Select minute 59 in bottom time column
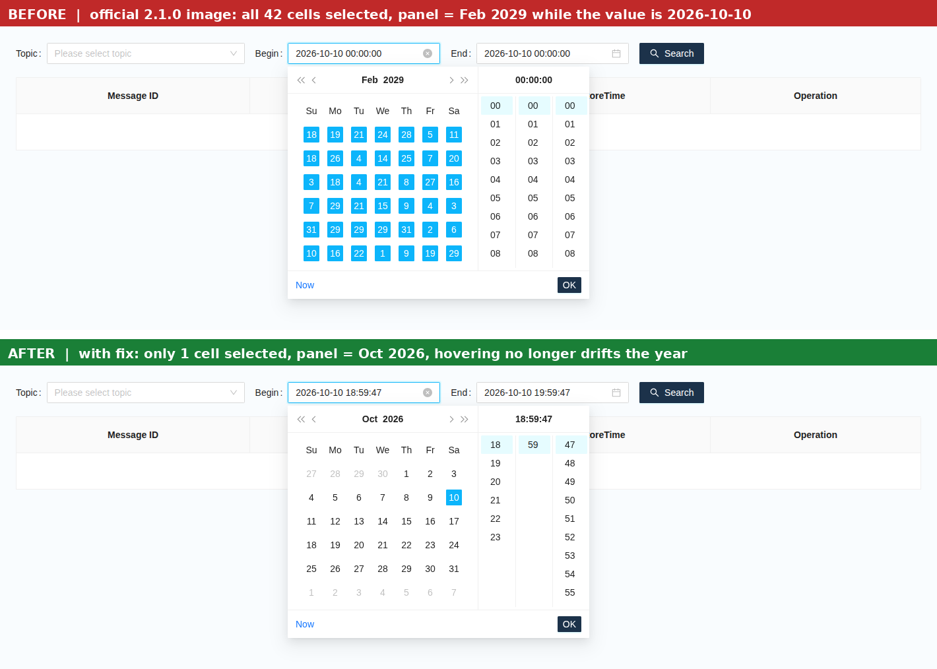937x669 pixels. click(533, 445)
